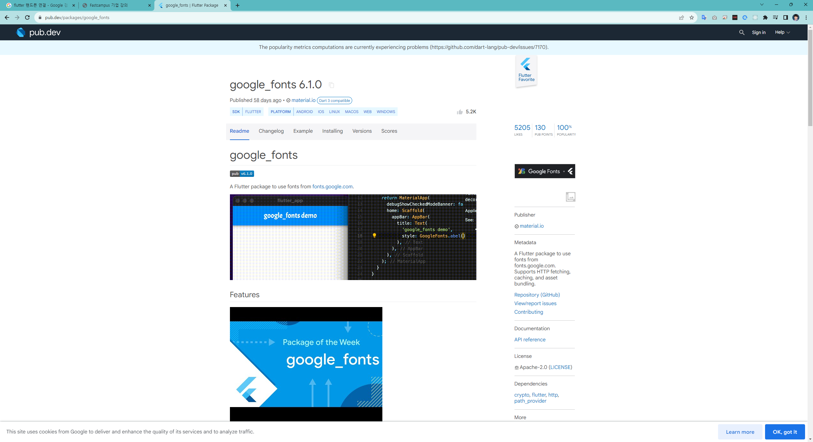Click the Package of the Week video thumbnail
Image resolution: width=813 pixels, height=442 pixels.
click(x=306, y=364)
